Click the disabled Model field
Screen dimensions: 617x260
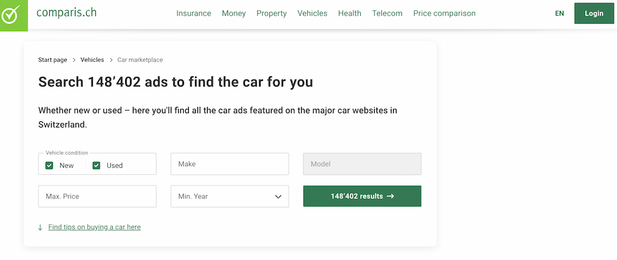pyautogui.click(x=361, y=164)
